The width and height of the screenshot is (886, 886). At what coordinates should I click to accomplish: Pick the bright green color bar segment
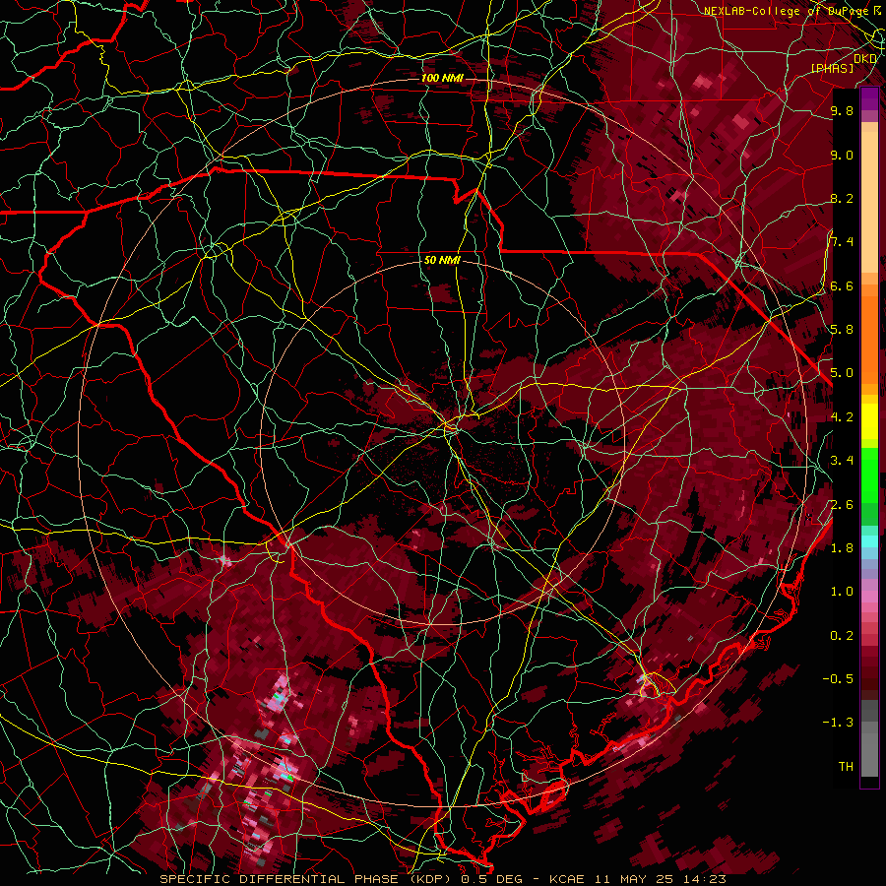[869, 475]
